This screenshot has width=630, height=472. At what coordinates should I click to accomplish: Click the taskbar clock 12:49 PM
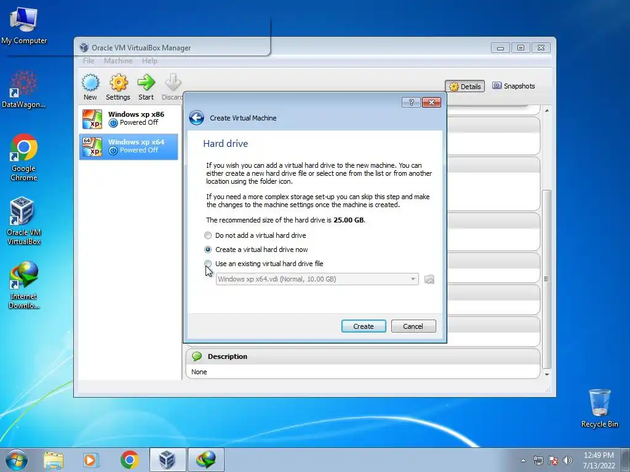tap(599, 460)
